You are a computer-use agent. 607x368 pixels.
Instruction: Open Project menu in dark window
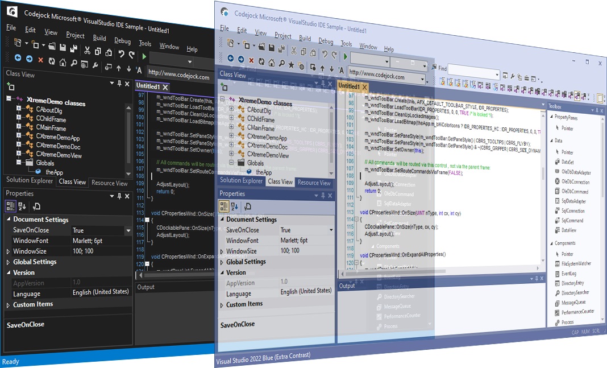[75, 35]
